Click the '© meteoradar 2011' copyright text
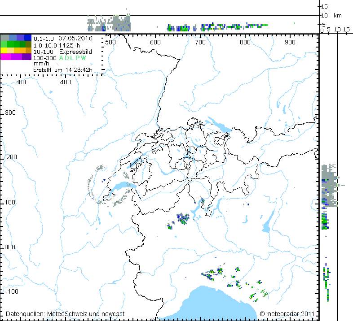 tap(287, 314)
